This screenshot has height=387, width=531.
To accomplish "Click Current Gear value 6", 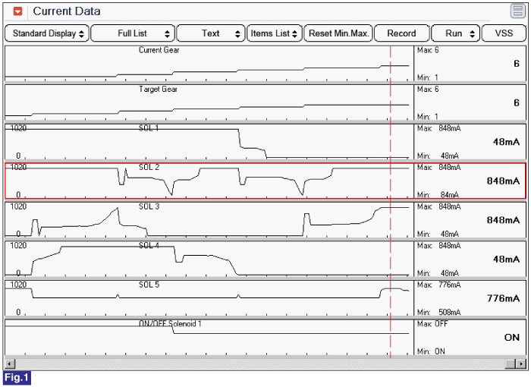I will pos(517,64).
